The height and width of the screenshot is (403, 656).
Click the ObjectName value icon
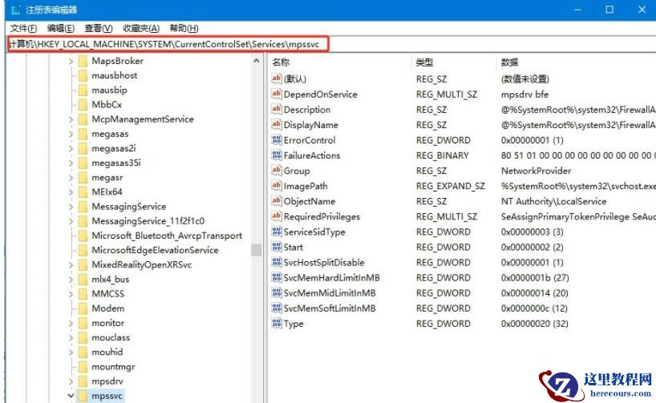coord(276,201)
